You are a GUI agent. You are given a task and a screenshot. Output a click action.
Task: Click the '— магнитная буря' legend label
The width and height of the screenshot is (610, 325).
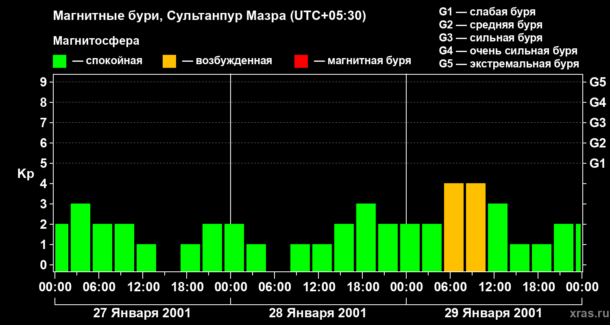tap(362, 61)
